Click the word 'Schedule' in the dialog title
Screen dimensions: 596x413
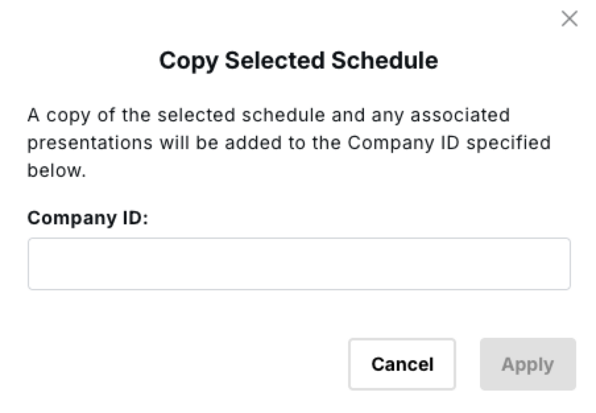[x=384, y=61]
